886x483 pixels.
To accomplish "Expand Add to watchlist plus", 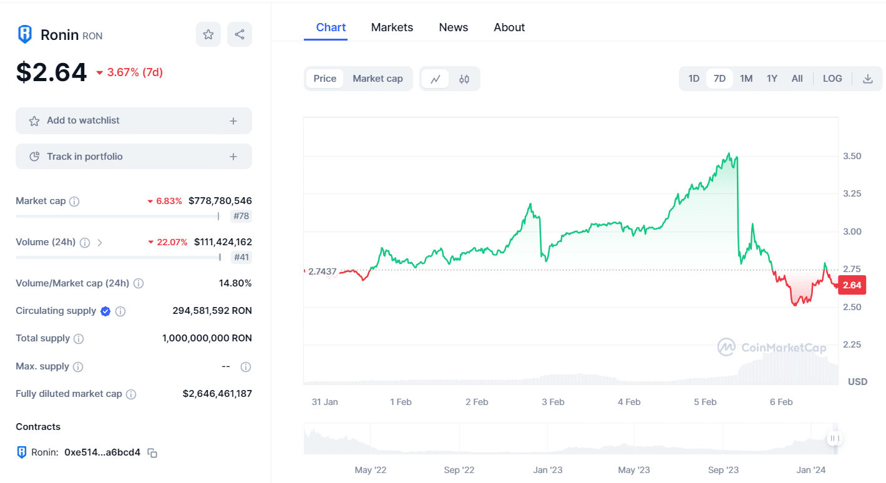I will (x=233, y=121).
